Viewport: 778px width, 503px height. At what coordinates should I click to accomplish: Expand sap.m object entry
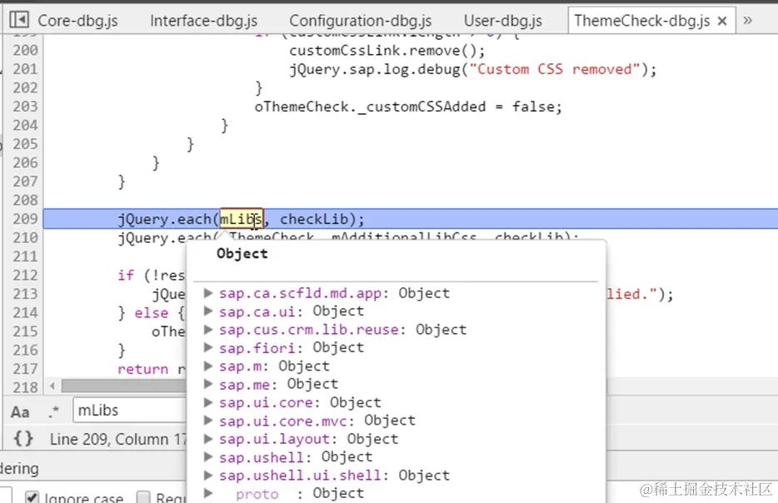208,366
